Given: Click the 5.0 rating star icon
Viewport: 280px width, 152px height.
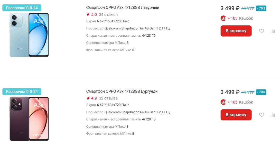Looking at the screenshot, I should pos(88,14).
